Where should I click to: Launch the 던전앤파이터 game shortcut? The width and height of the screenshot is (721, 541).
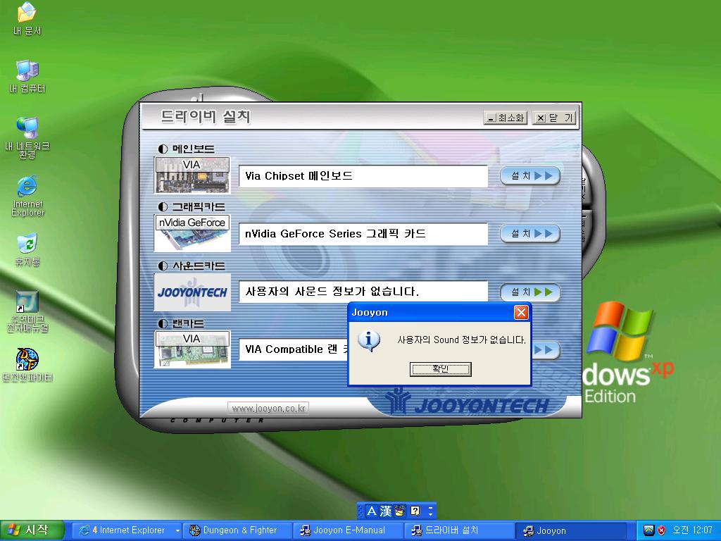click(27, 366)
